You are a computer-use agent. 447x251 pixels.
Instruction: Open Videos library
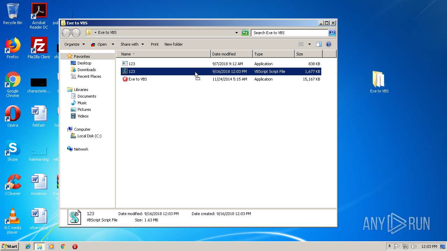click(83, 116)
